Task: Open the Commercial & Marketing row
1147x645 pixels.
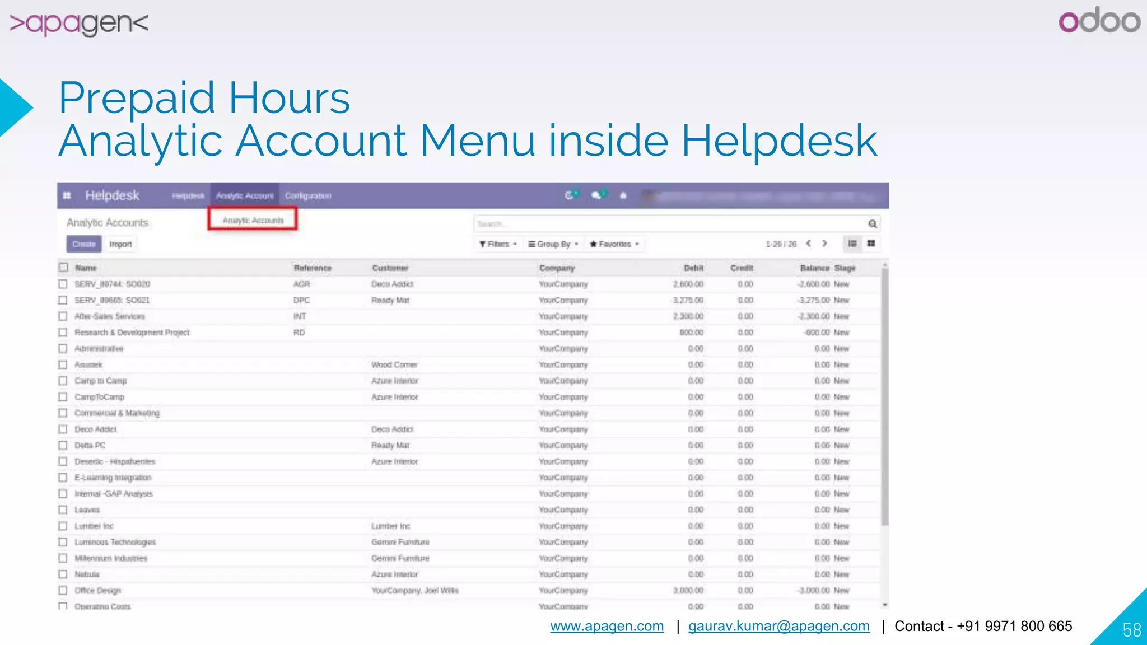Action: tap(470, 413)
